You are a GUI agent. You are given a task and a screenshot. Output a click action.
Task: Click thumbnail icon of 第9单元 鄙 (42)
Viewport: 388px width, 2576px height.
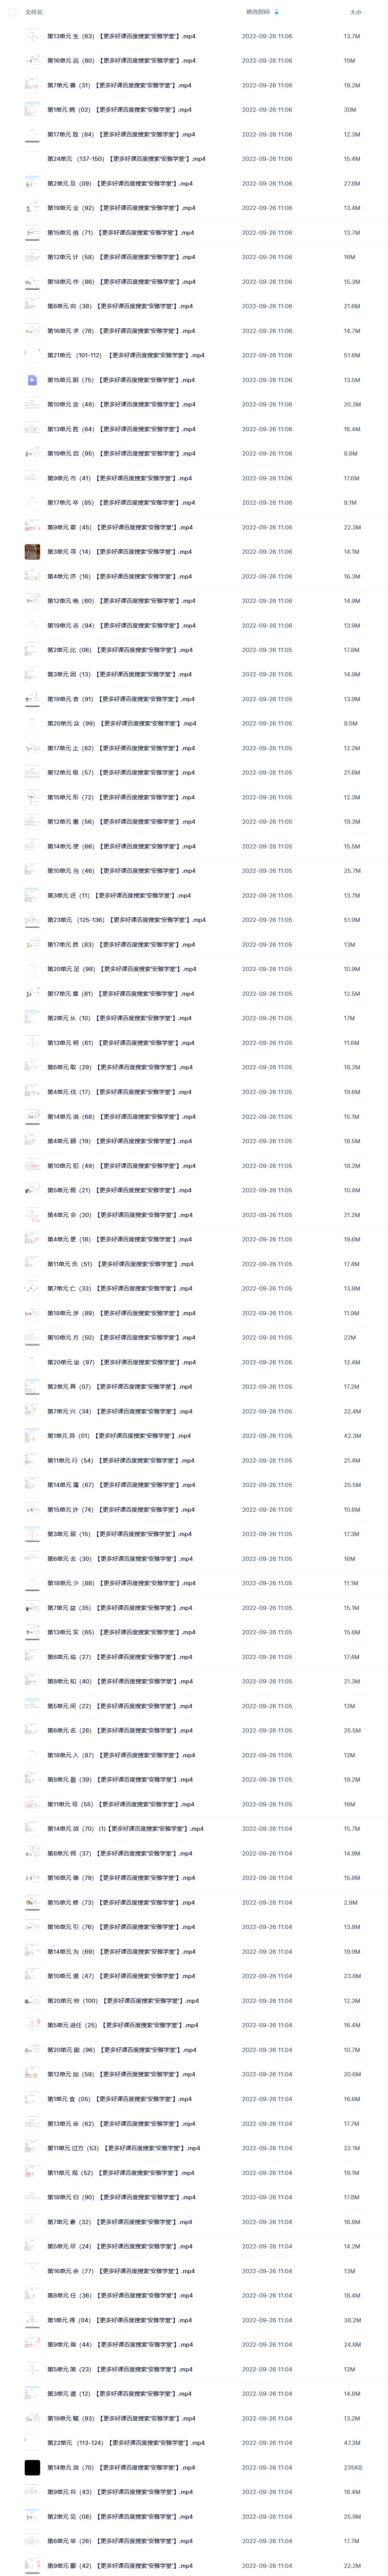tap(32, 2566)
